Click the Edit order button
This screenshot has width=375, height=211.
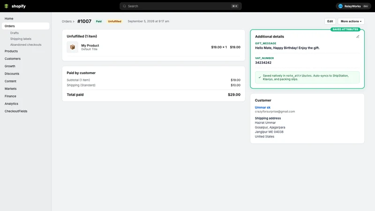330,21
